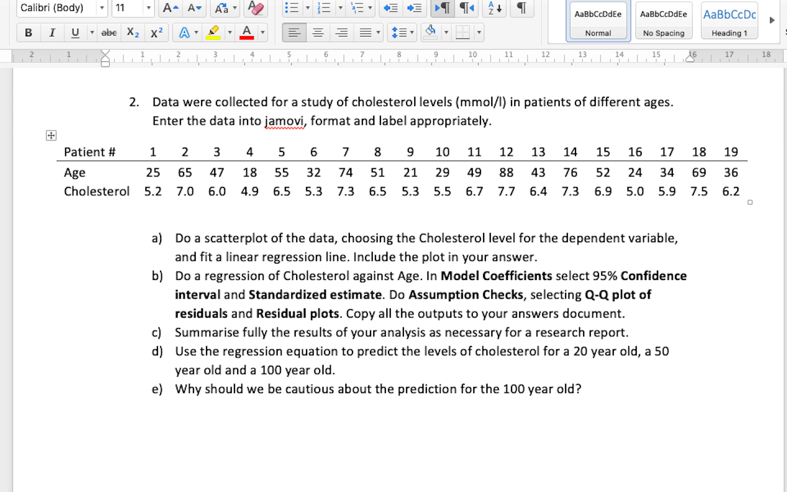Click the table move handle
787x492 pixels.
click(x=51, y=136)
